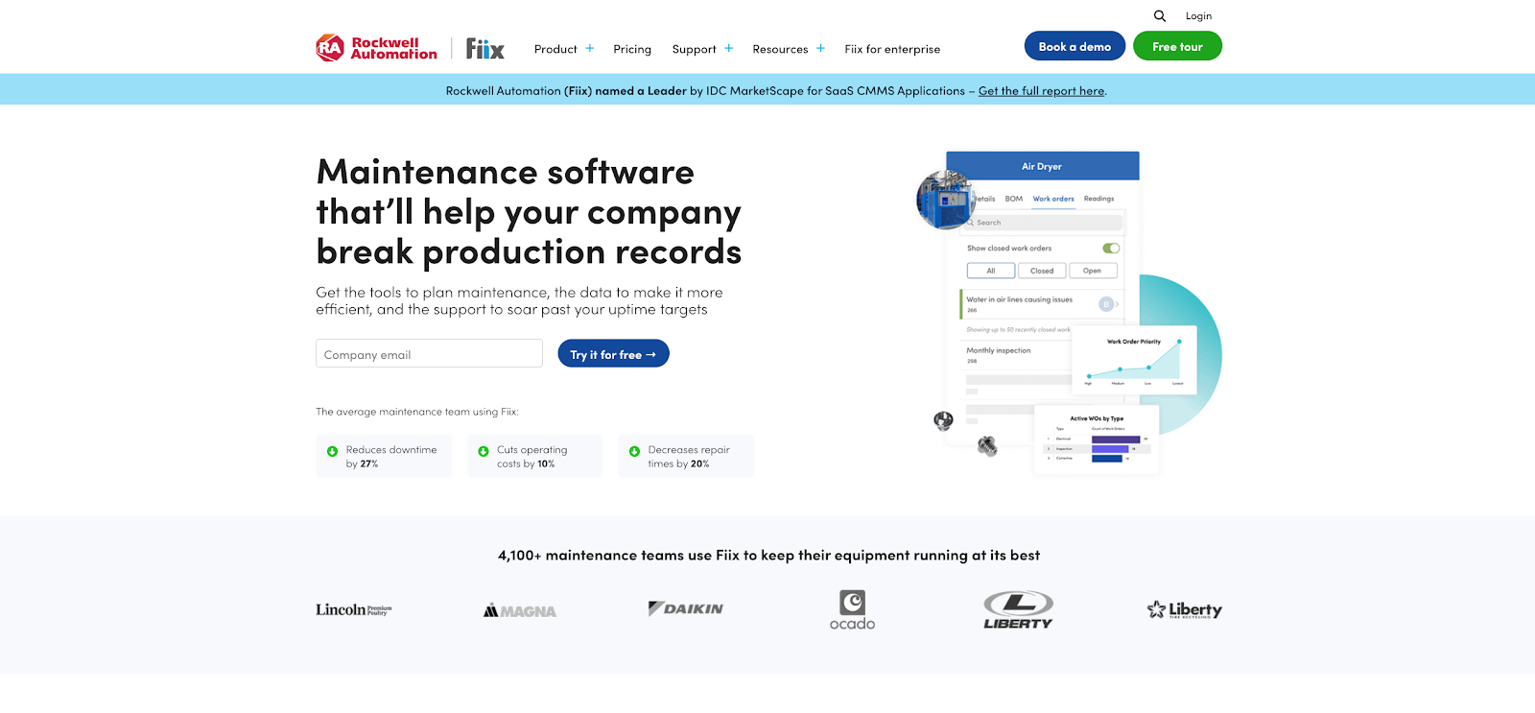Click the Magna logo
This screenshot has width=1535, height=713.
click(520, 610)
